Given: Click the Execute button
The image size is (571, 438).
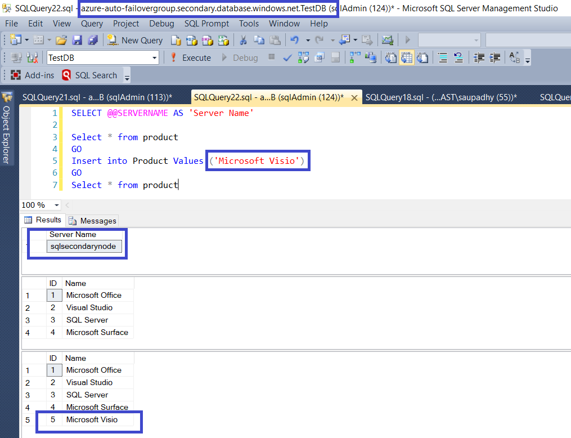Looking at the screenshot, I should coord(191,57).
